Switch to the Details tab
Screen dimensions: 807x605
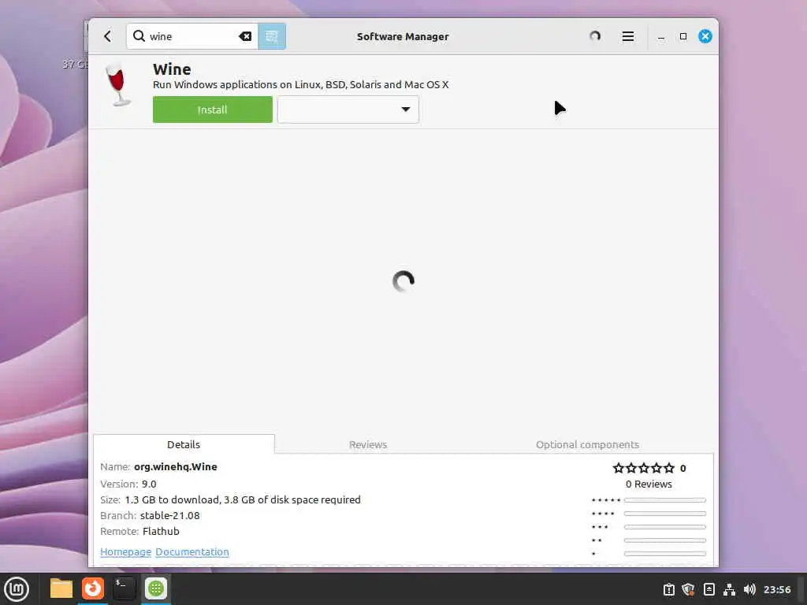(184, 444)
